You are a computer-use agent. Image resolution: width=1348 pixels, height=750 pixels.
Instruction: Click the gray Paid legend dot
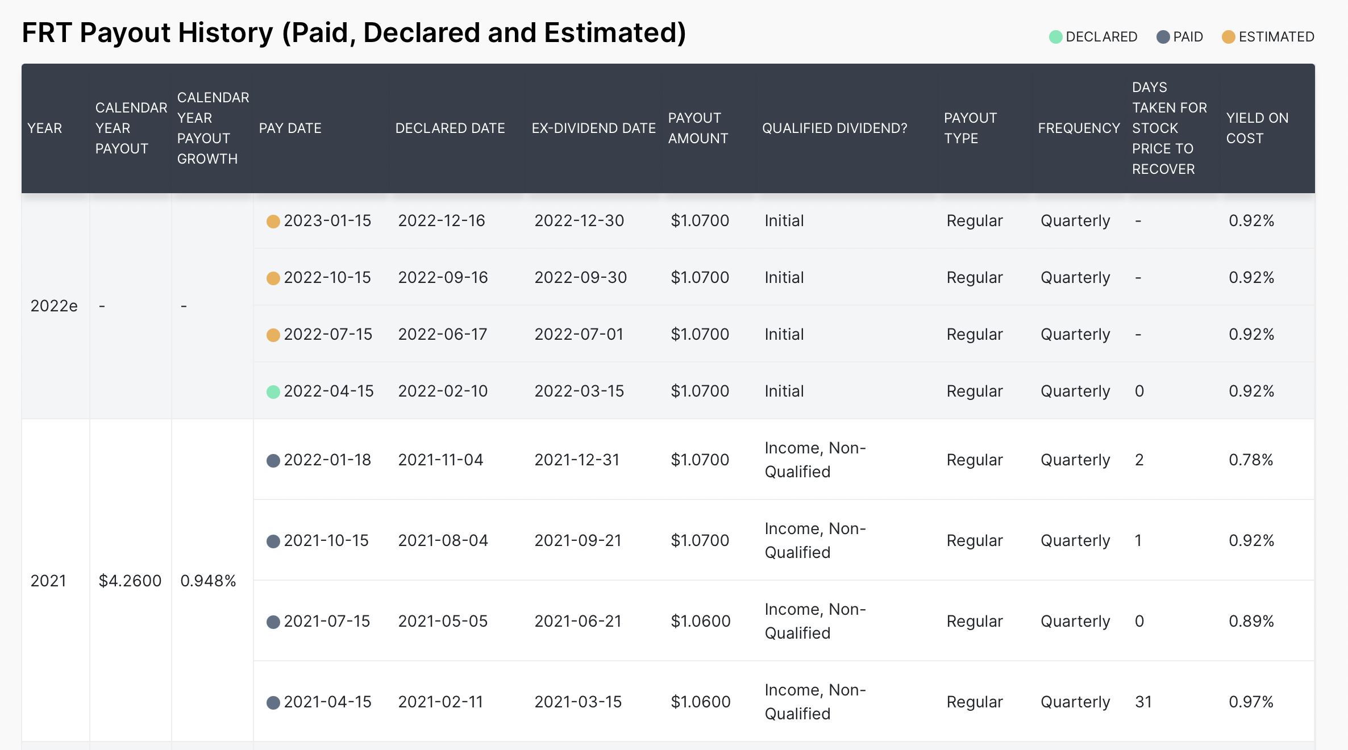click(1163, 37)
